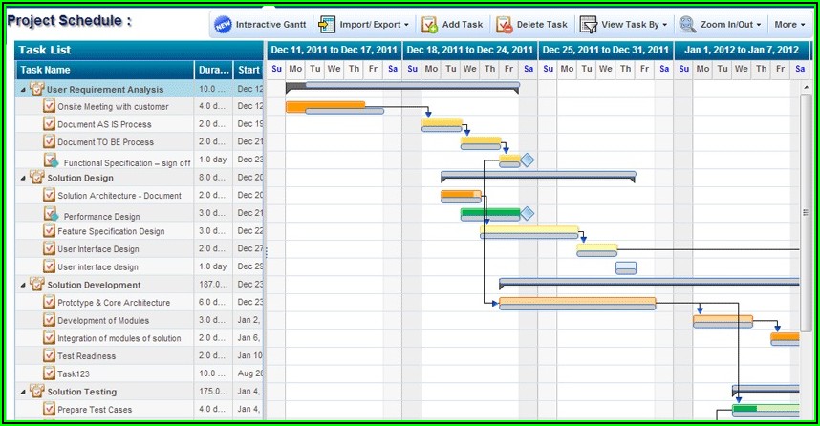Toggle checkbox for Document AS IS Process
Screen dimensions: 820x426
coord(49,123)
